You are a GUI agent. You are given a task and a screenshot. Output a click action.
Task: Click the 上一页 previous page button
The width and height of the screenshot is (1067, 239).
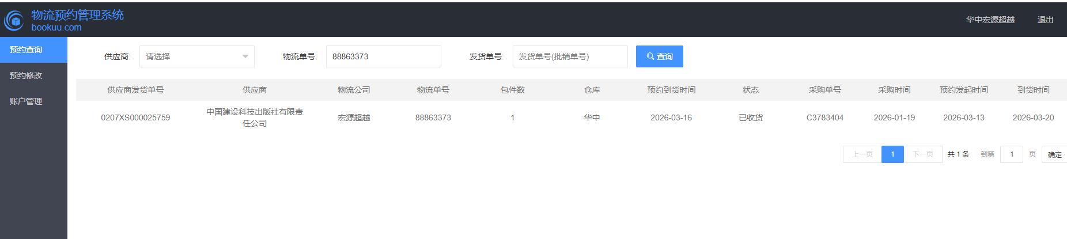tap(862, 154)
